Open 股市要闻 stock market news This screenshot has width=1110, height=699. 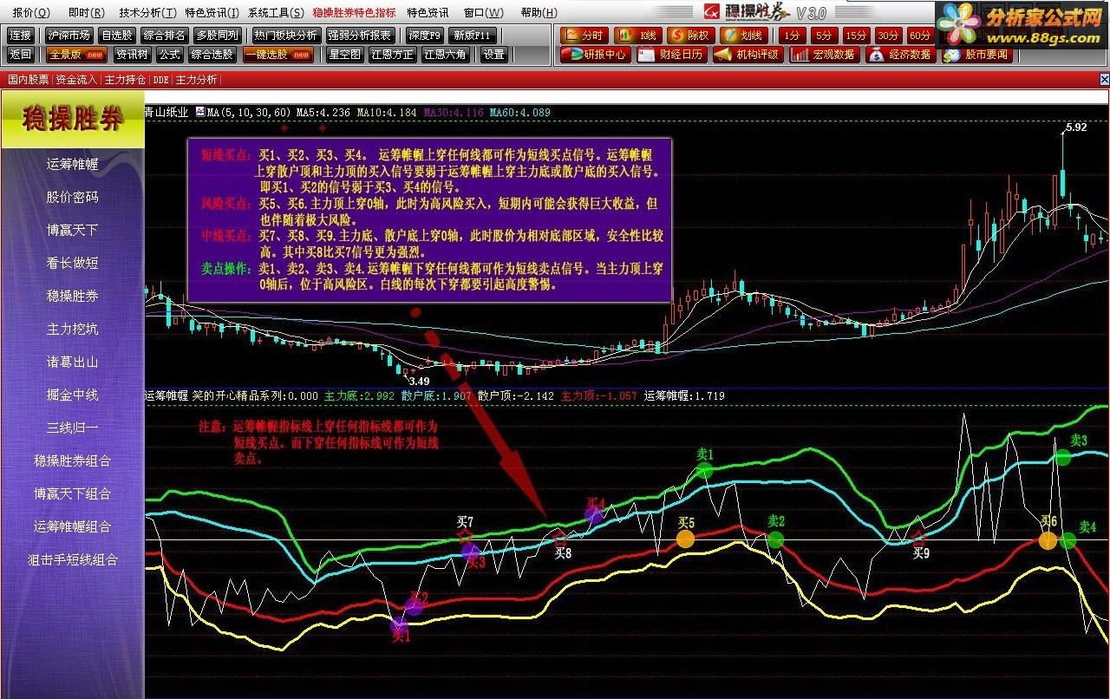tap(976, 55)
